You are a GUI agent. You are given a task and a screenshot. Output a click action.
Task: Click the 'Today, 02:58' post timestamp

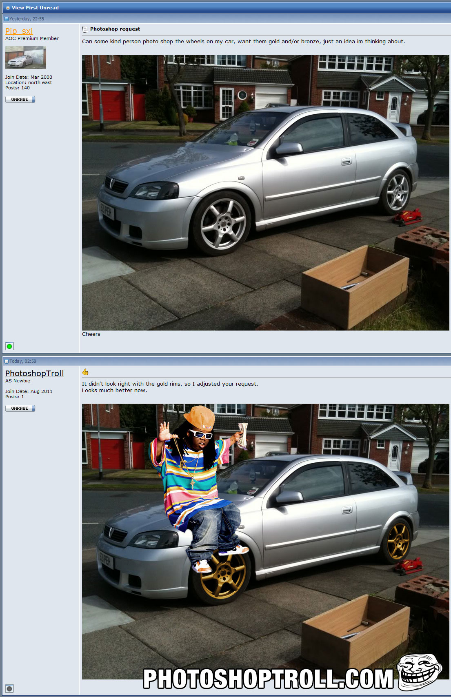(23, 361)
